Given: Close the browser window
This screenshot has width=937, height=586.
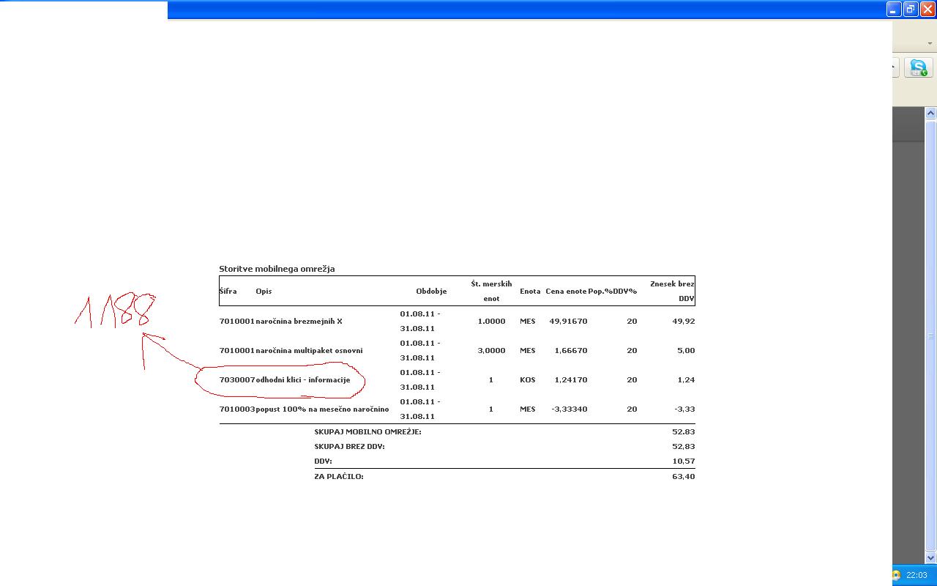Looking at the screenshot, I should pos(927,9).
